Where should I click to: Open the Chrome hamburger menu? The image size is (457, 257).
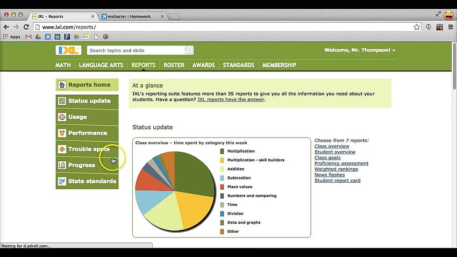click(451, 27)
